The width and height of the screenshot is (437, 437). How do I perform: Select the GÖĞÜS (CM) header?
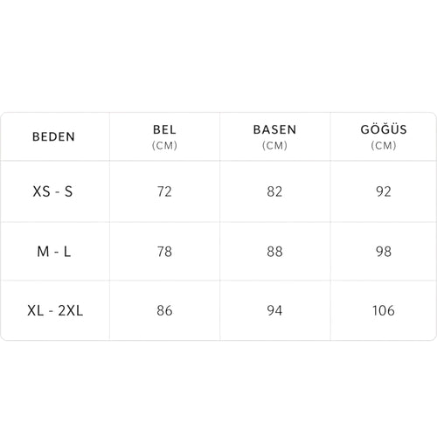pyautogui.click(x=384, y=136)
